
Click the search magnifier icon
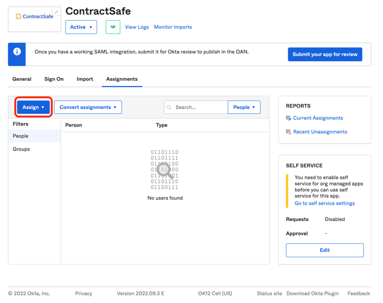click(169, 107)
